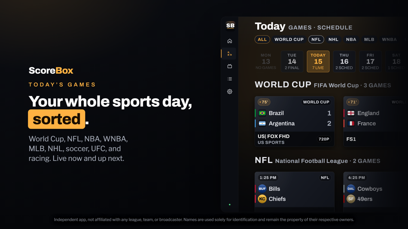Open the list view sidebar icon
Viewport: 408px width, 229px height.
(x=229, y=79)
